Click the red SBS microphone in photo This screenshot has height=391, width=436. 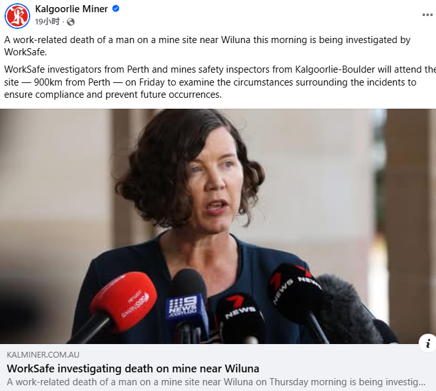click(122, 300)
